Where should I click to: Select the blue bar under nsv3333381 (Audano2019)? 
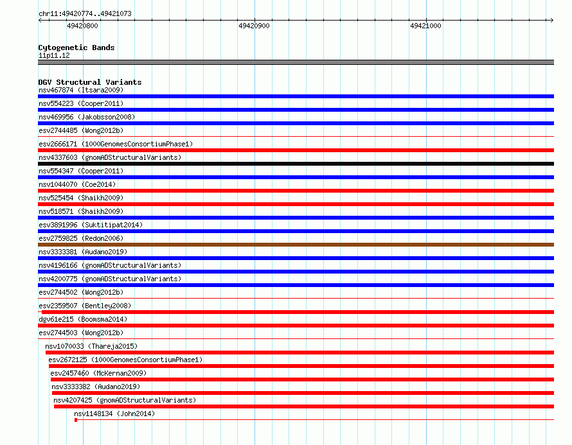pyautogui.click(x=296, y=258)
